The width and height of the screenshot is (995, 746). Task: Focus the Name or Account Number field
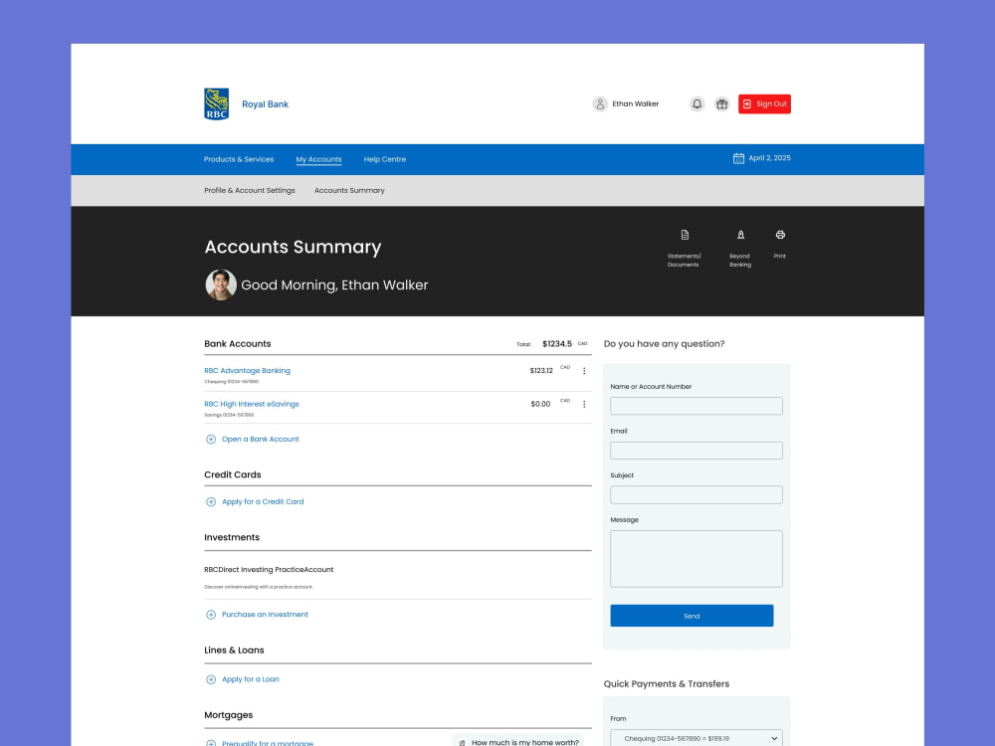[696, 406]
